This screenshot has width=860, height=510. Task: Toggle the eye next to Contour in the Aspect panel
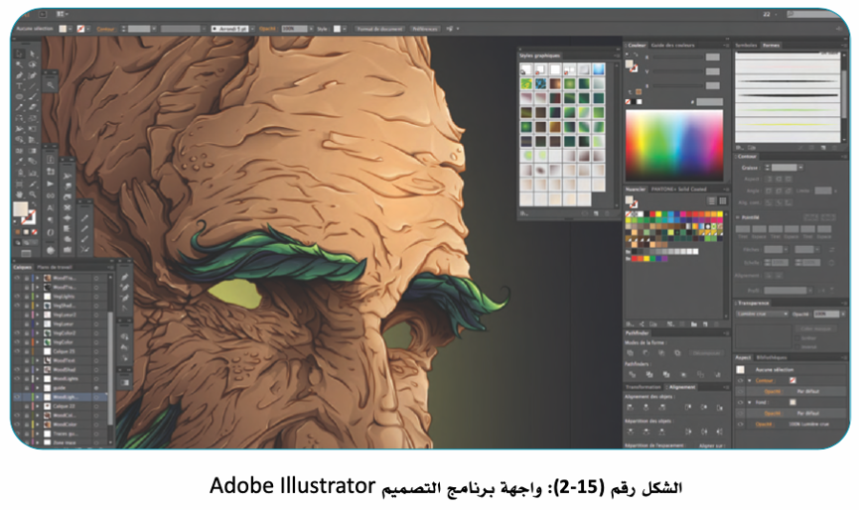pyautogui.click(x=741, y=380)
